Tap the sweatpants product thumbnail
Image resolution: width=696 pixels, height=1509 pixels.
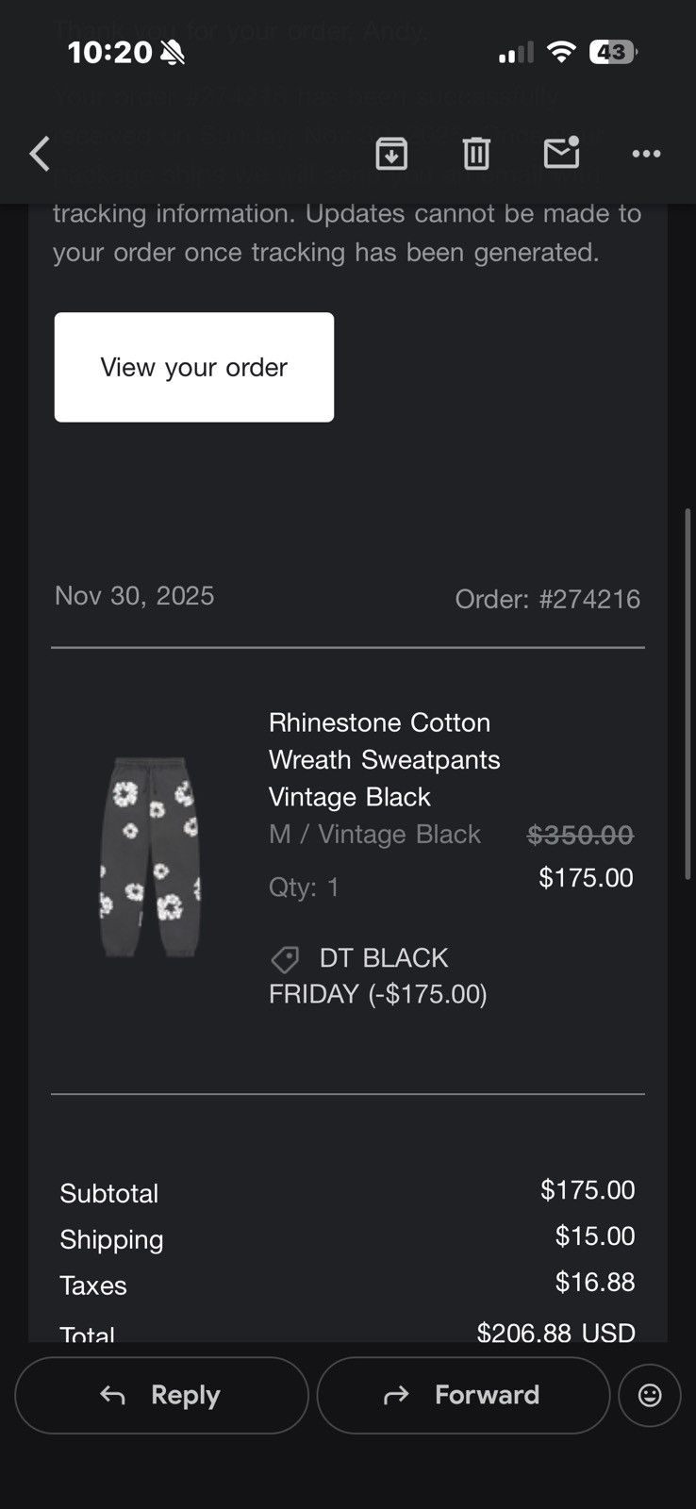(x=151, y=856)
